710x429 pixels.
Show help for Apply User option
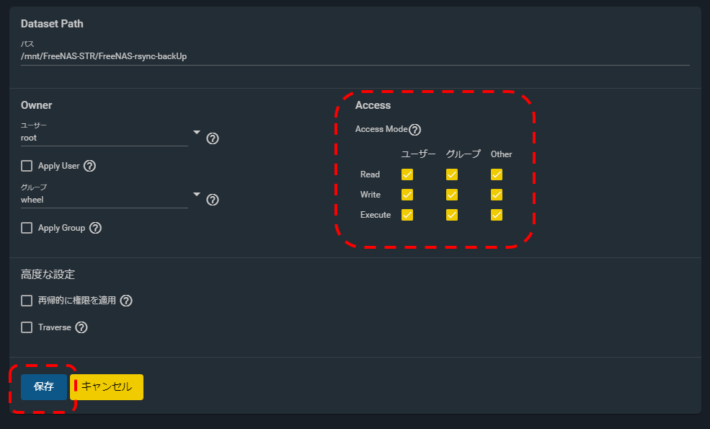point(89,166)
